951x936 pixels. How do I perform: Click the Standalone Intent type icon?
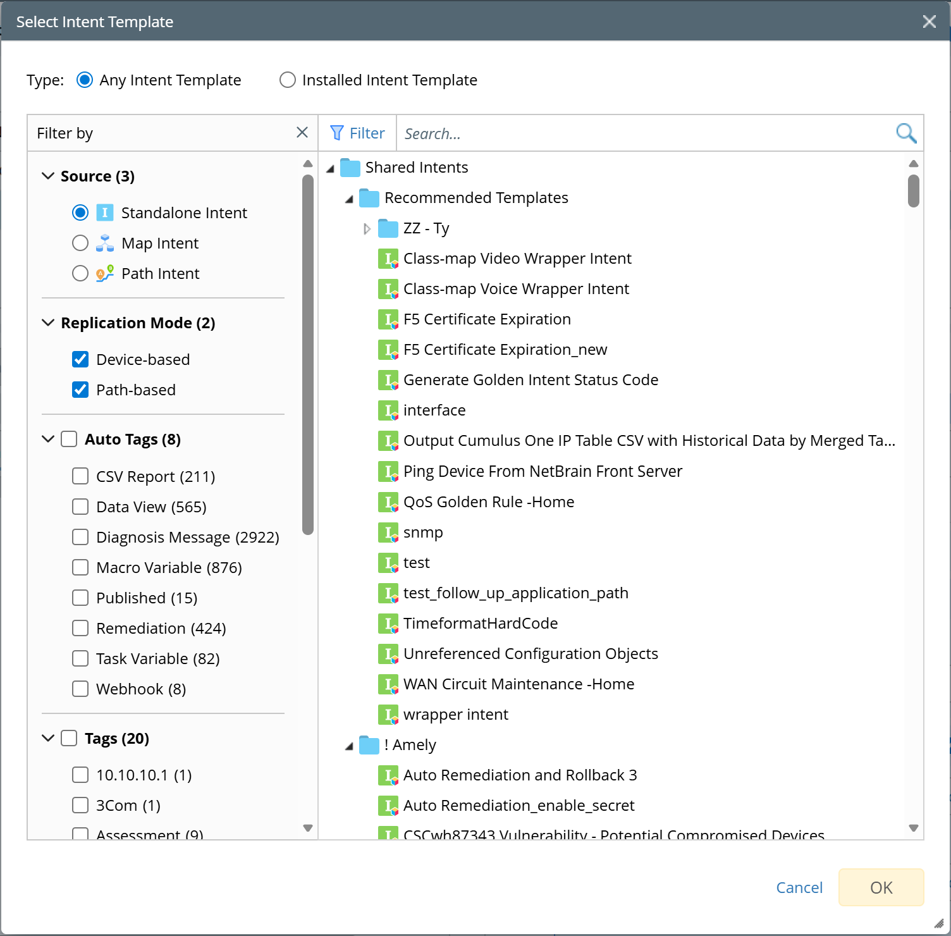105,213
